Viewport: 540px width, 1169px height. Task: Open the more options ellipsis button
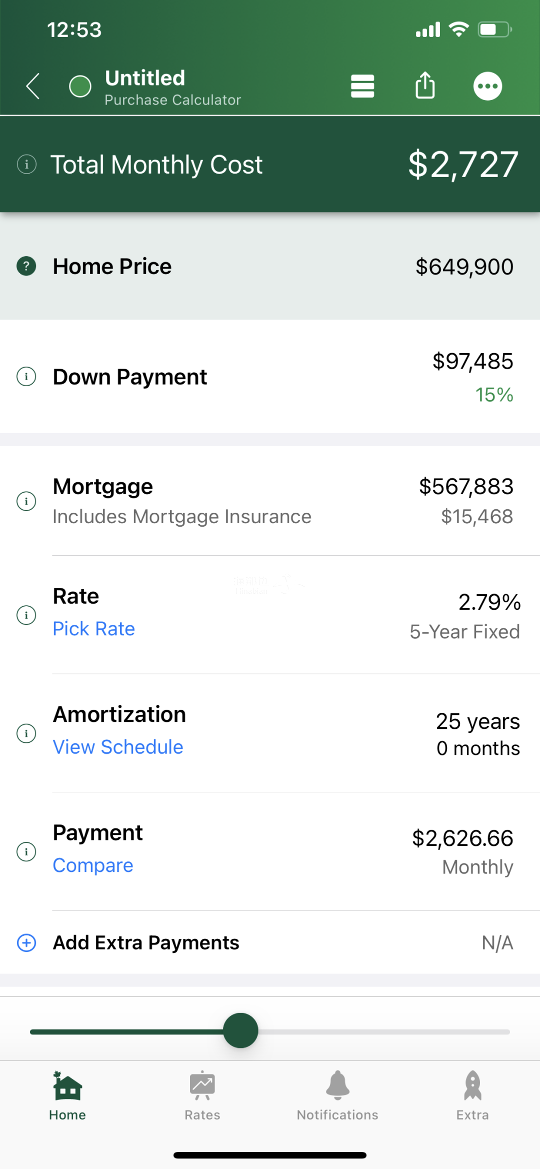pos(487,86)
